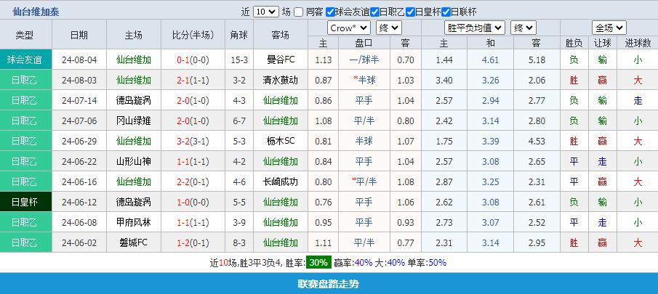This screenshot has width=658, height=294.
Task: Toggle the 日职乙 league checkbox
Action: coord(374,12)
